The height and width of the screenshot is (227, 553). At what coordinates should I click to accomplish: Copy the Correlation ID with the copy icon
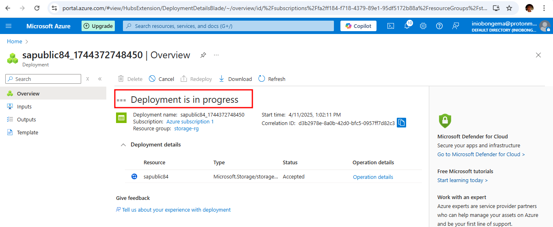[x=401, y=123]
